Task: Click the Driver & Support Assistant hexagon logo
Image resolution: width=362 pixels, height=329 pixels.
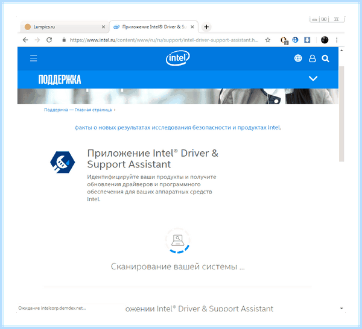Action: (63, 162)
